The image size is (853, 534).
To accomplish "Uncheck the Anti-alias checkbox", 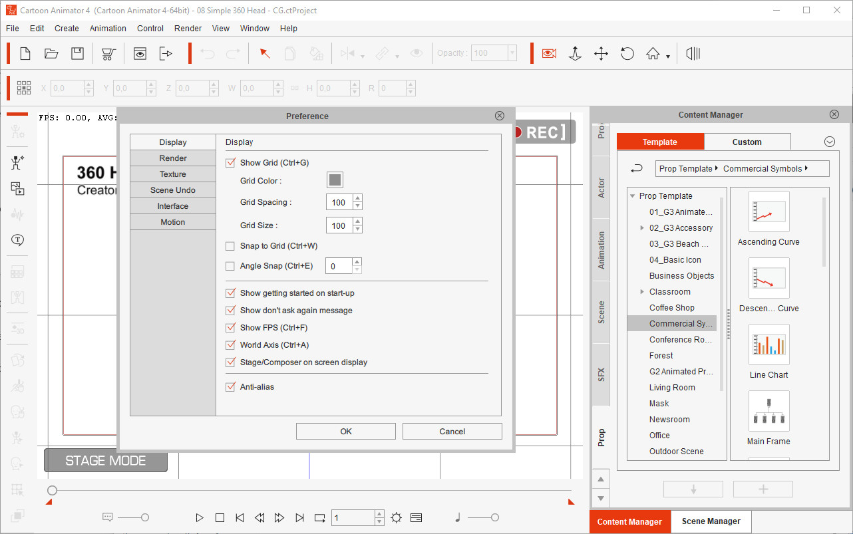I will pos(230,386).
